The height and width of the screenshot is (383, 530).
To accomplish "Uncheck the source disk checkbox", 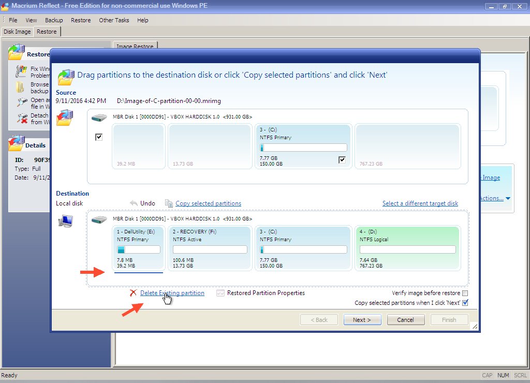I will [99, 137].
